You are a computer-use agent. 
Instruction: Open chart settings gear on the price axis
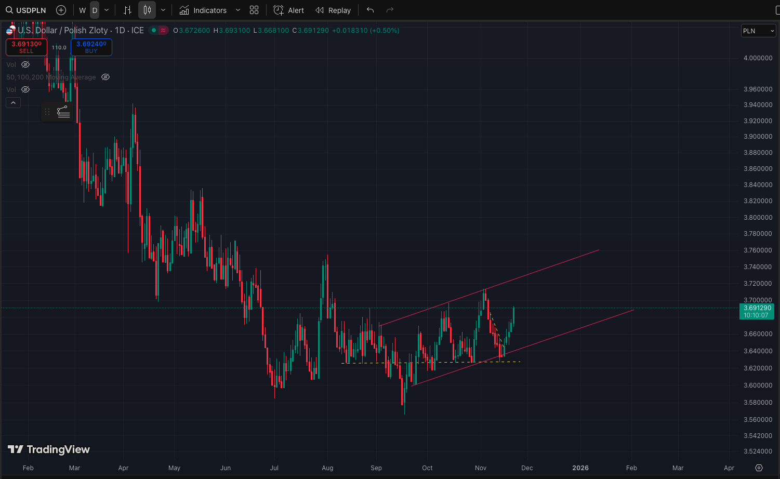pos(759,468)
